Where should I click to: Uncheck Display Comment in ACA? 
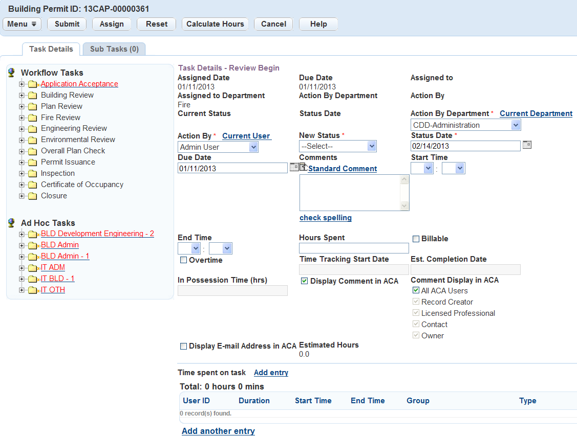point(304,282)
